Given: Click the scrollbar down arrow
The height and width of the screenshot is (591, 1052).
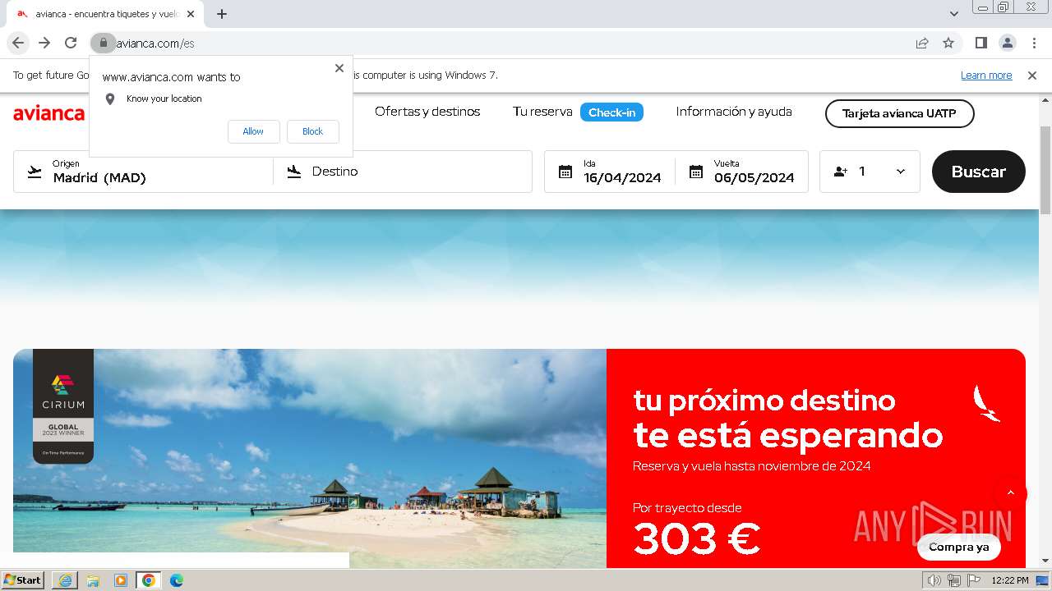Looking at the screenshot, I should [1045, 561].
